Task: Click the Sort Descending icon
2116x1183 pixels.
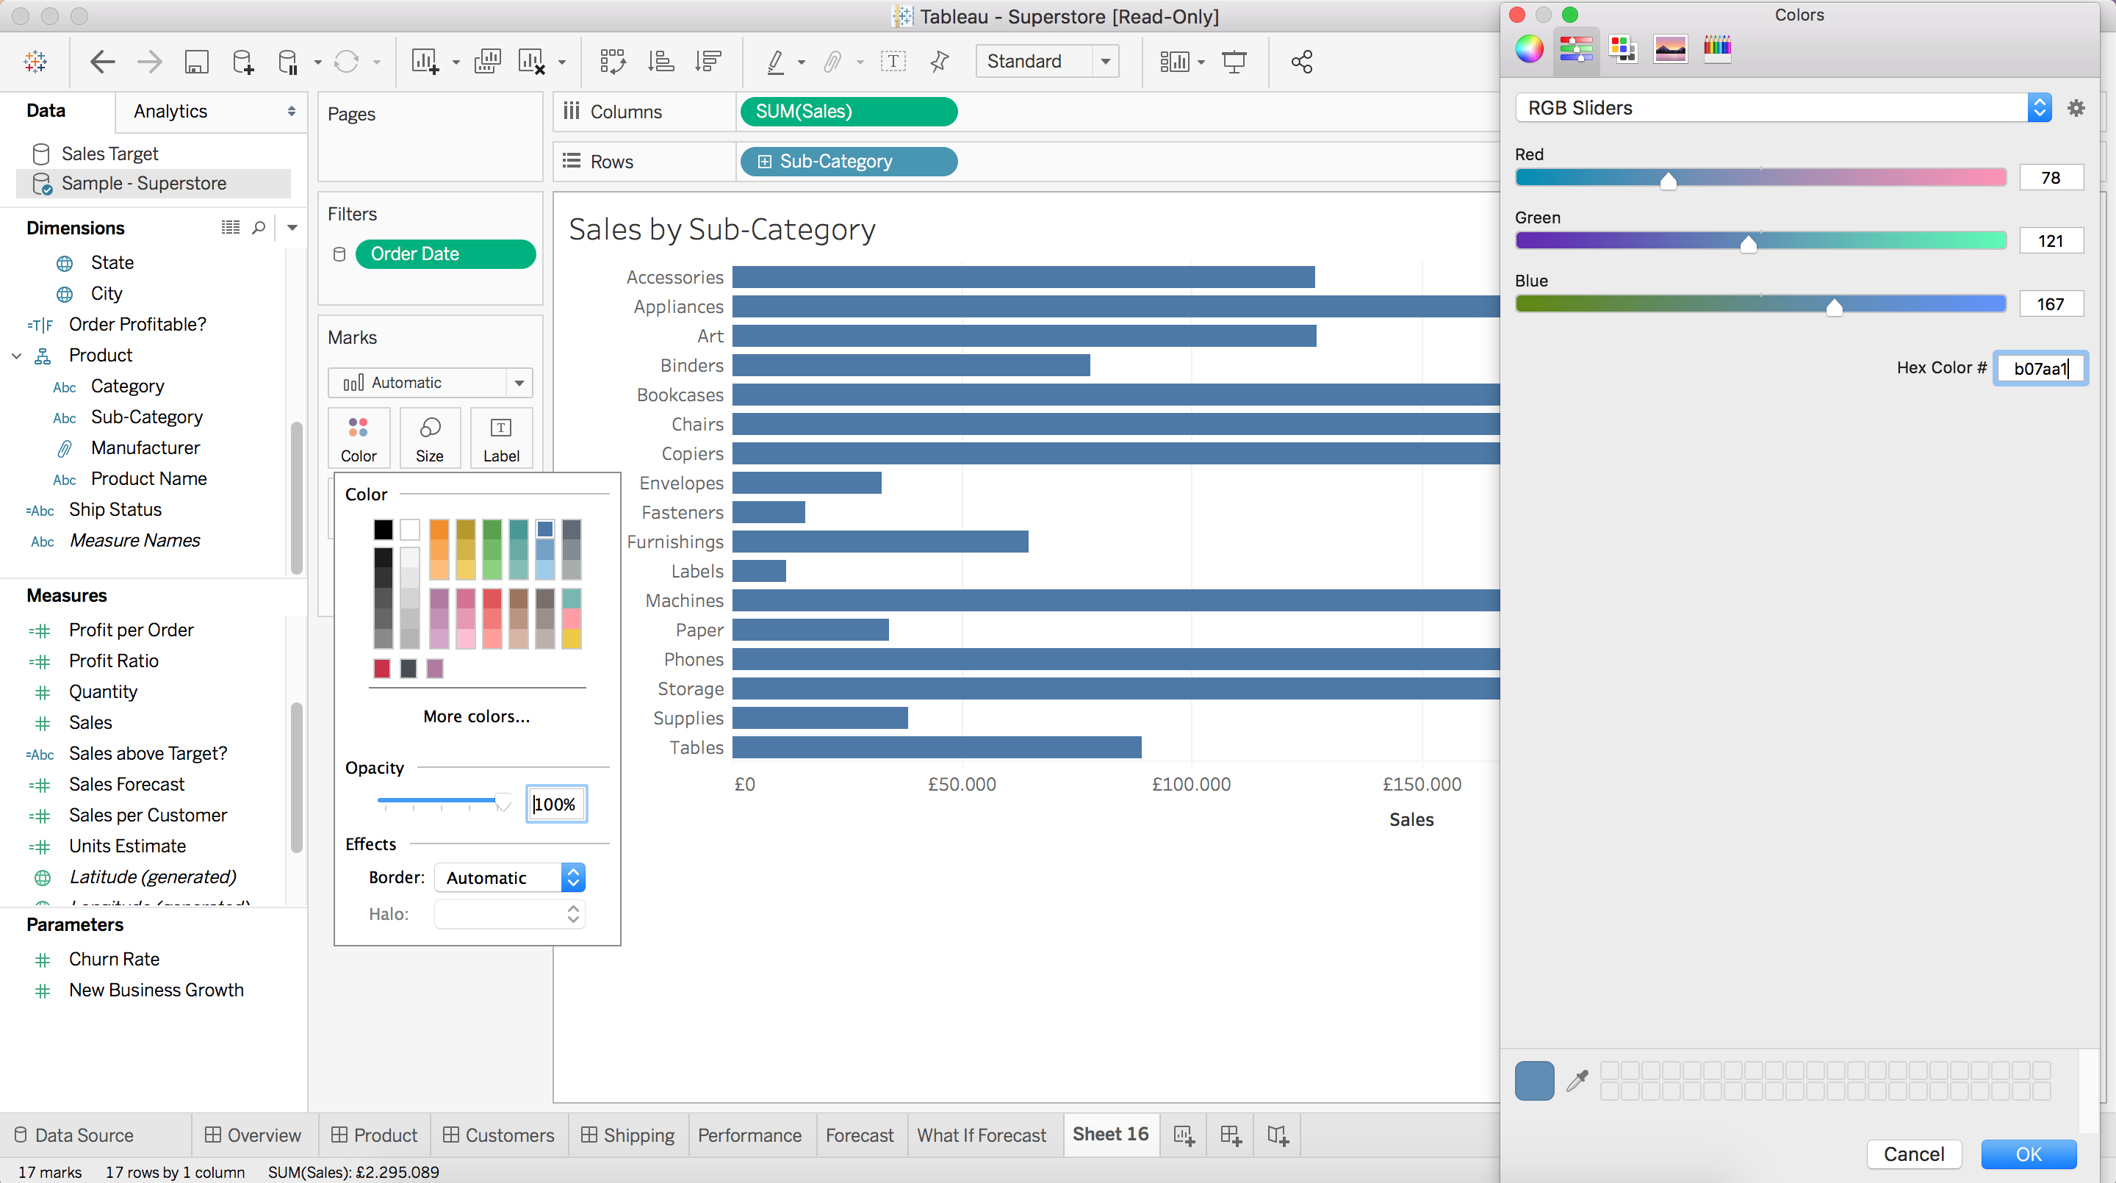Action: (708, 62)
